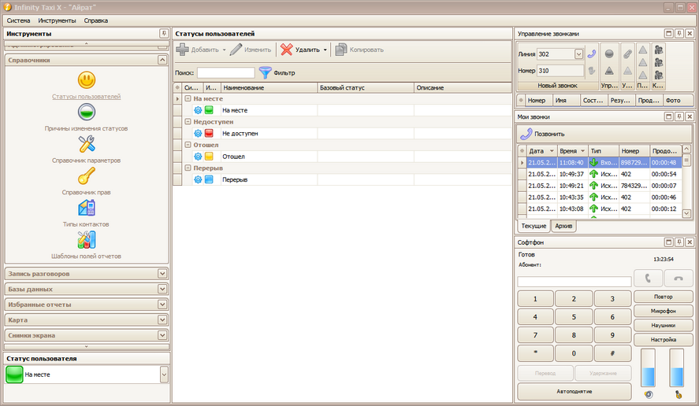Expand the Избранные отчеты section

point(162,304)
